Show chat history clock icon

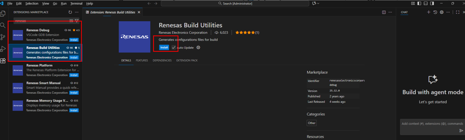435,12
